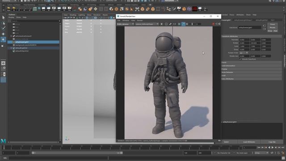Click the transform name input field

pyautogui.click(x=250, y=28)
